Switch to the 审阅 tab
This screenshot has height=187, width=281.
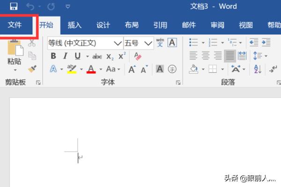point(217,25)
